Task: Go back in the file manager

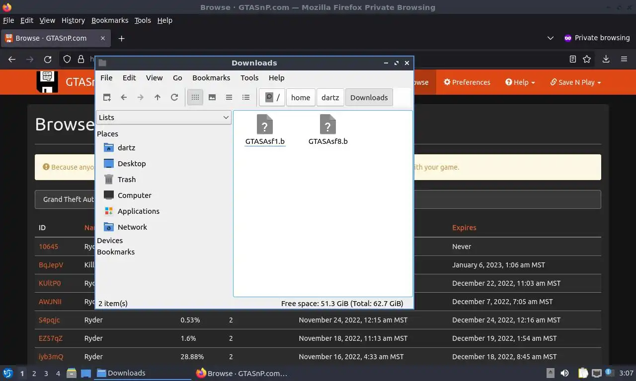Action: point(124,98)
